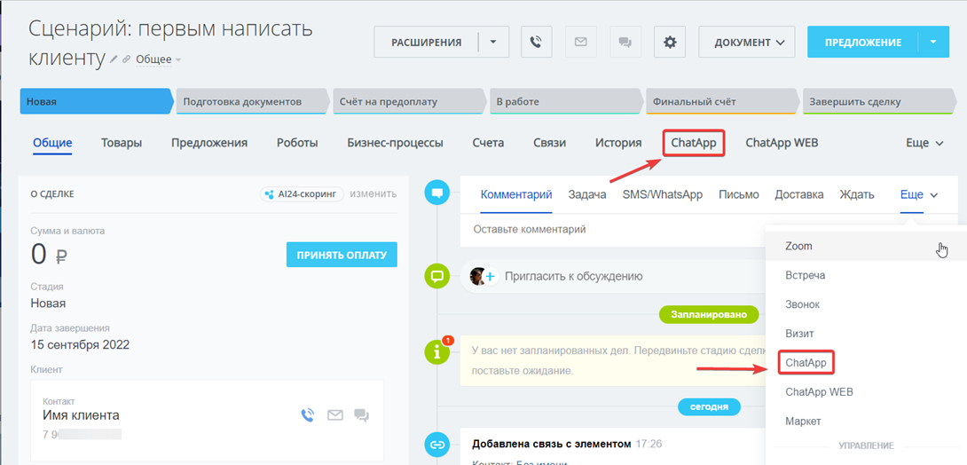The image size is (967, 465).
Task: Expand the Расширения dropdown arrow
Action: click(x=493, y=42)
